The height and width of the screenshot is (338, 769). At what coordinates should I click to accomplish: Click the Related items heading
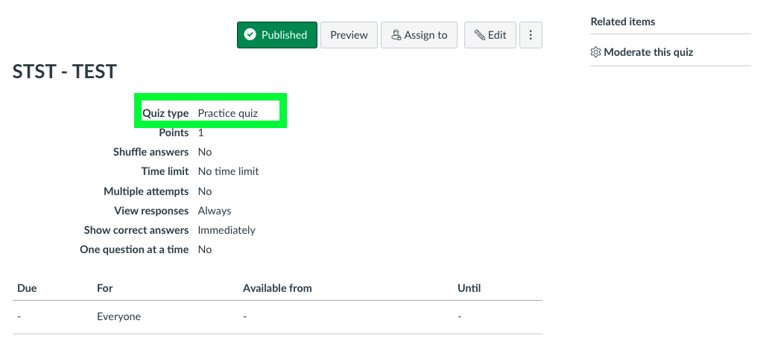coord(622,22)
